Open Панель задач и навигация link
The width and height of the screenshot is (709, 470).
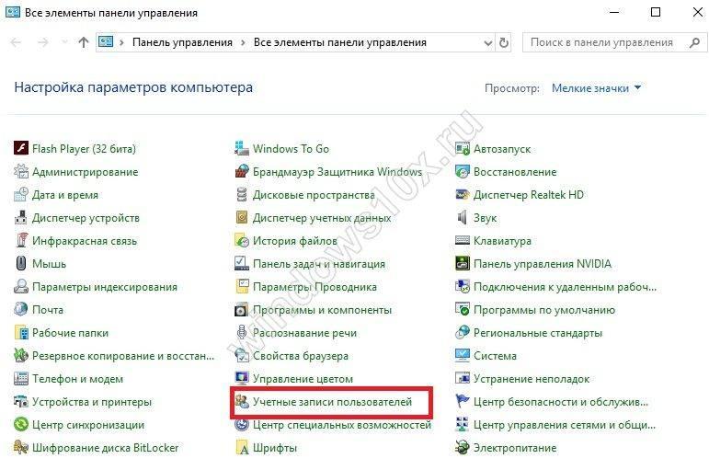point(319,264)
